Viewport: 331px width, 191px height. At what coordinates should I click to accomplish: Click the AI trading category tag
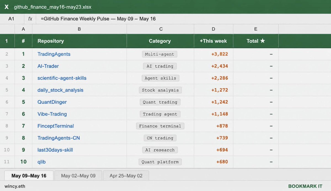[160, 66]
